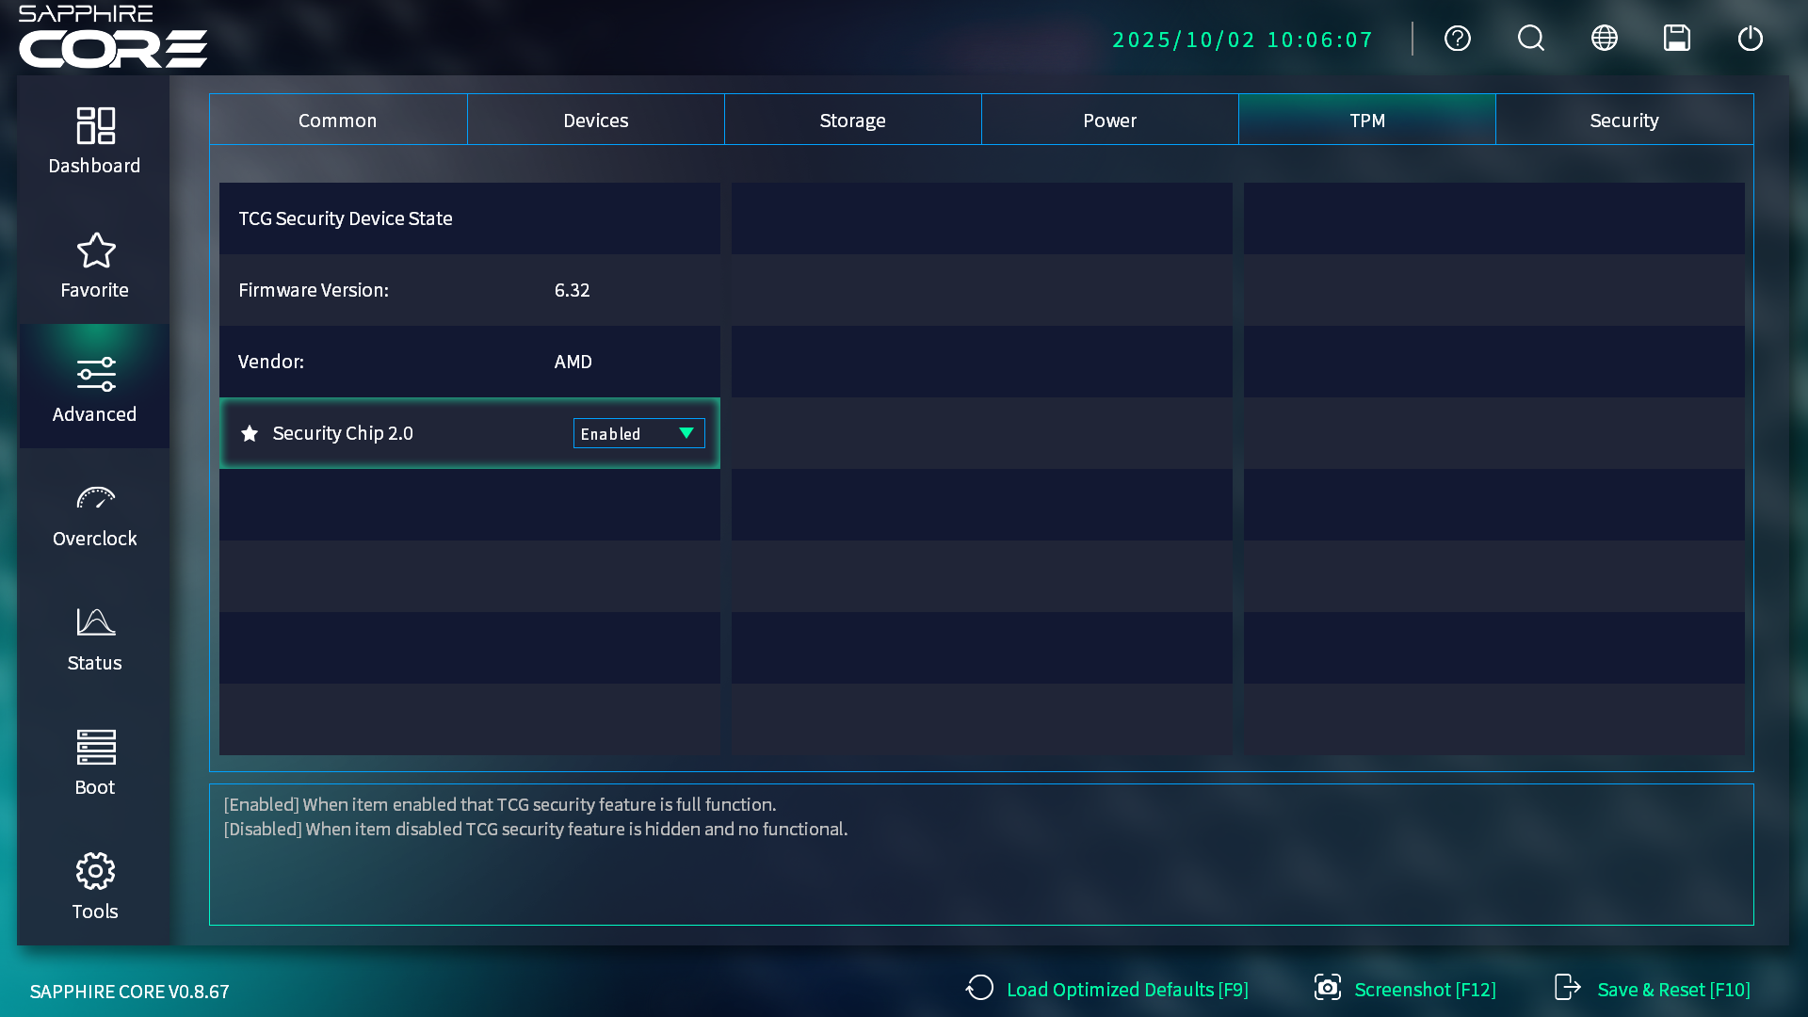Take a capture with Screenshot [F12]
1808x1017 pixels.
point(1405,989)
